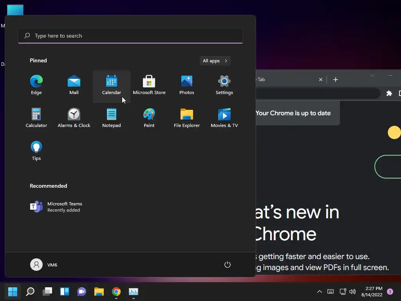This screenshot has width=401, height=301.
Task: Open the touch keyboard tray icon
Action: pos(331,292)
